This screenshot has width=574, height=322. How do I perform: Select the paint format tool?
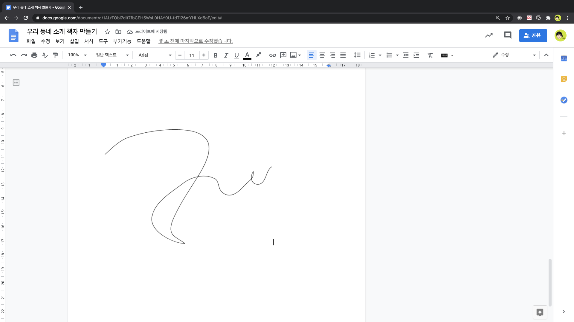[56, 55]
